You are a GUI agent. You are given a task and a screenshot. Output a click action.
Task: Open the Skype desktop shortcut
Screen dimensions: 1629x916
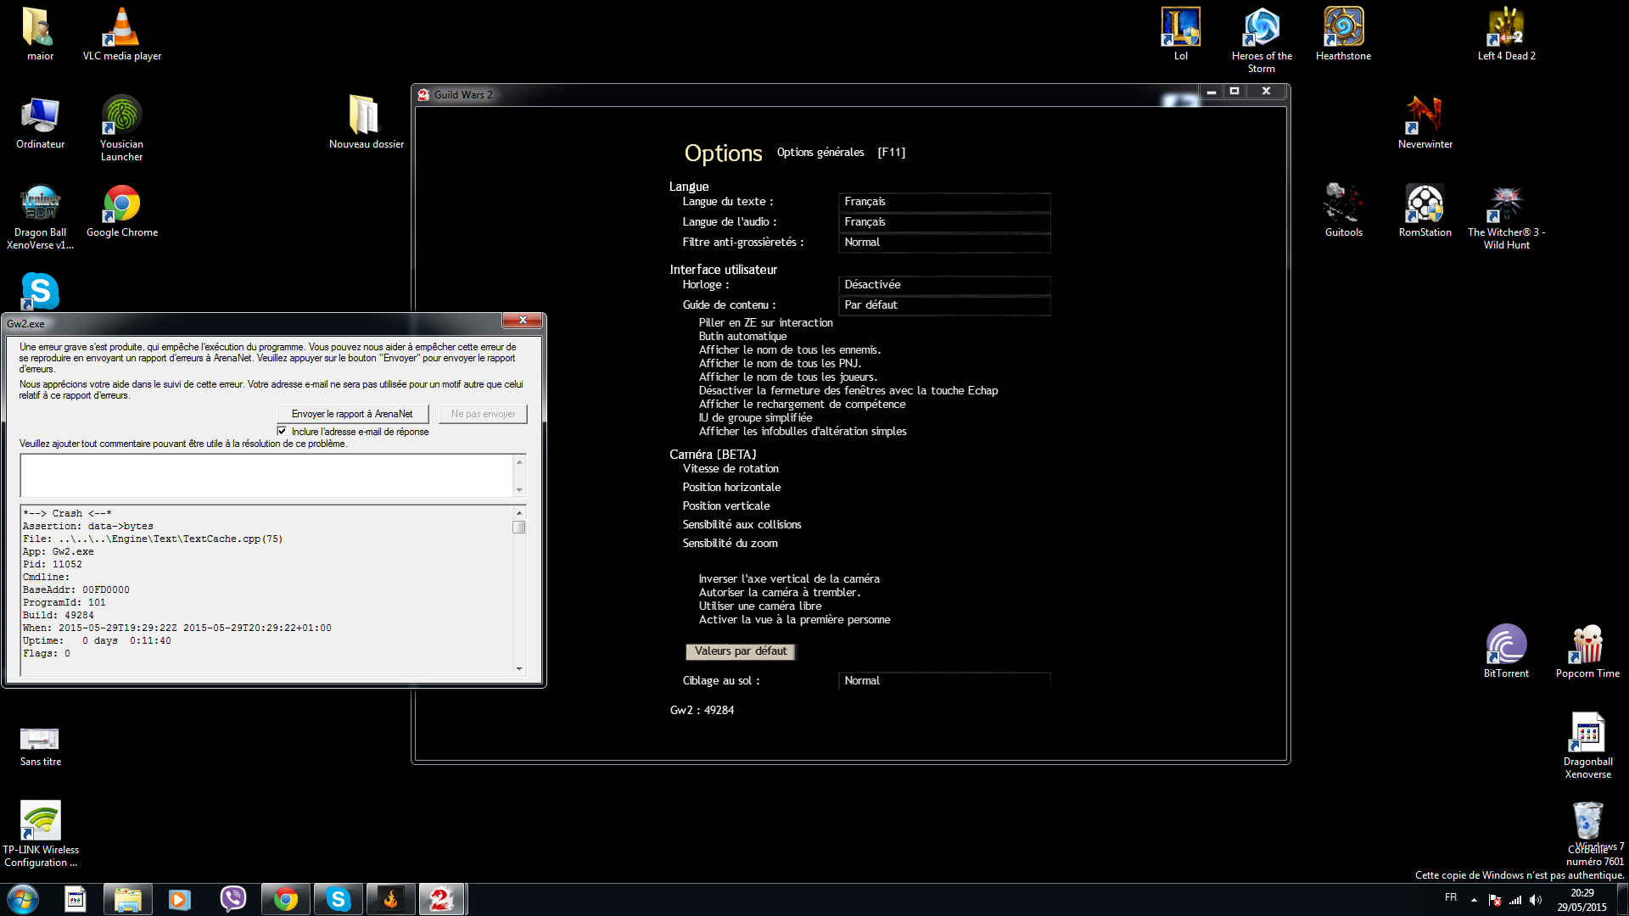(x=40, y=291)
